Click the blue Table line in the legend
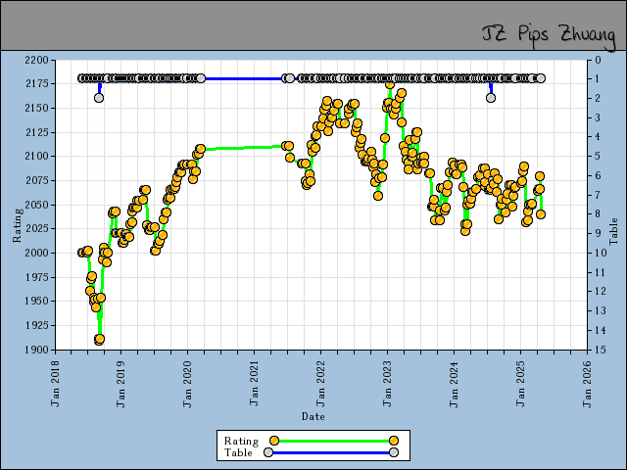 point(331,452)
